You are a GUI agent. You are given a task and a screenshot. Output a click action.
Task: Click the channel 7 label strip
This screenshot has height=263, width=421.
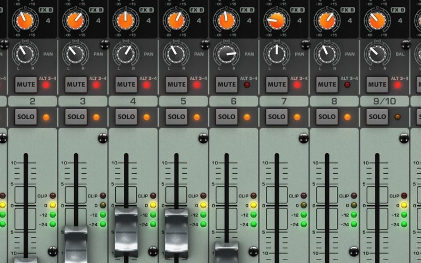[x=284, y=101]
